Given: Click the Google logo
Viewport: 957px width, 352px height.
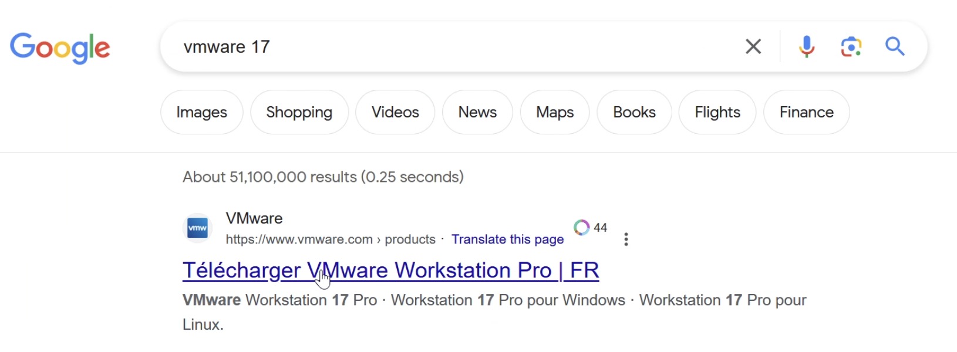Looking at the screenshot, I should click(x=60, y=48).
